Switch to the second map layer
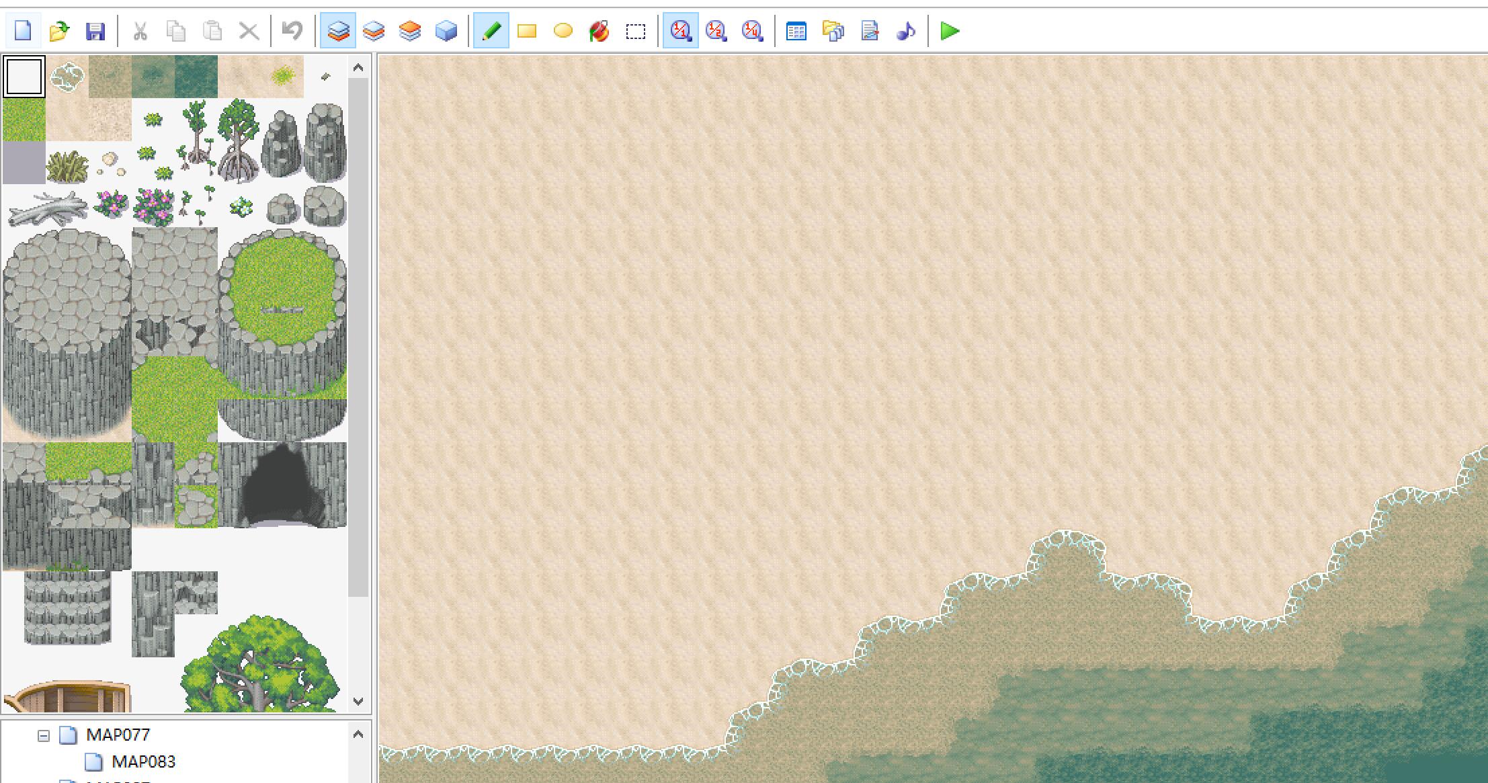This screenshot has height=783, width=1488. 374,31
